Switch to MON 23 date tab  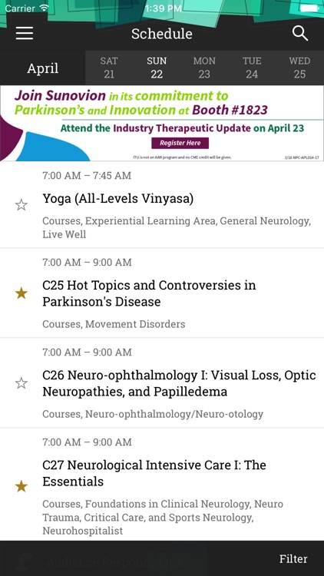point(204,68)
